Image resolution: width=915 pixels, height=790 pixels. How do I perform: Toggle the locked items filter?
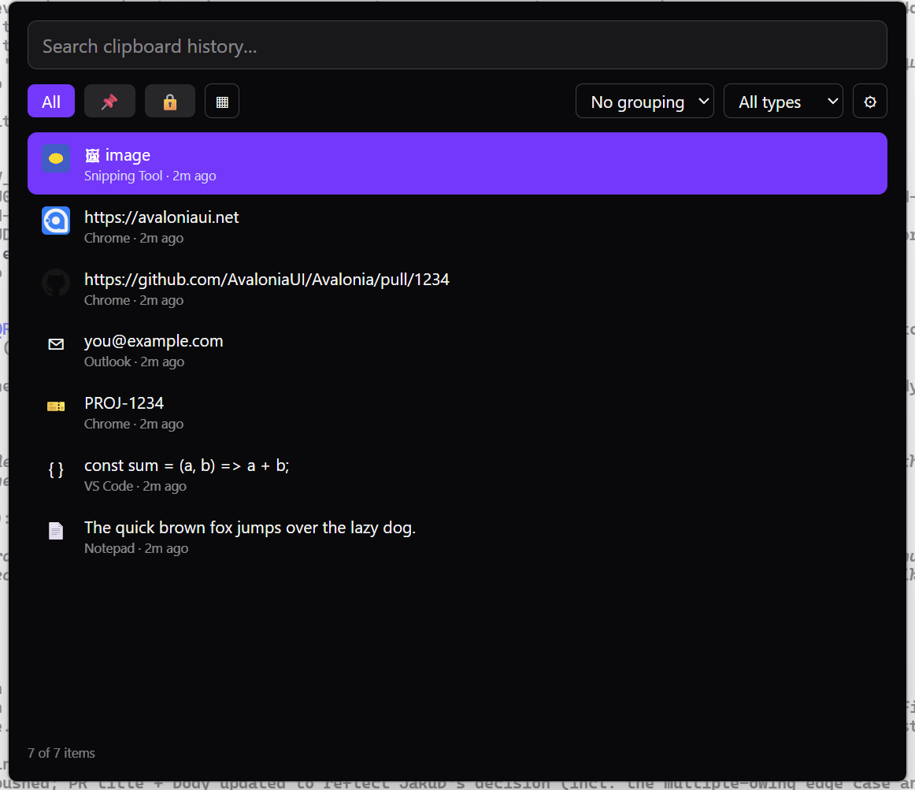click(170, 101)
